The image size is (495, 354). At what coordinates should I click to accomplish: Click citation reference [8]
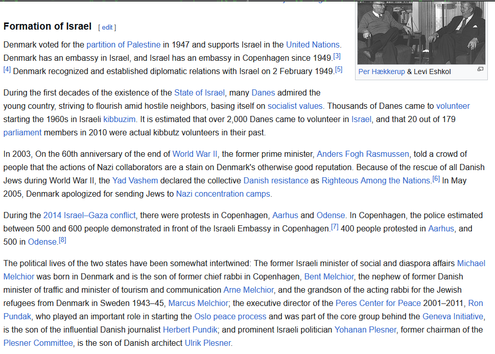tap(62, 240)
